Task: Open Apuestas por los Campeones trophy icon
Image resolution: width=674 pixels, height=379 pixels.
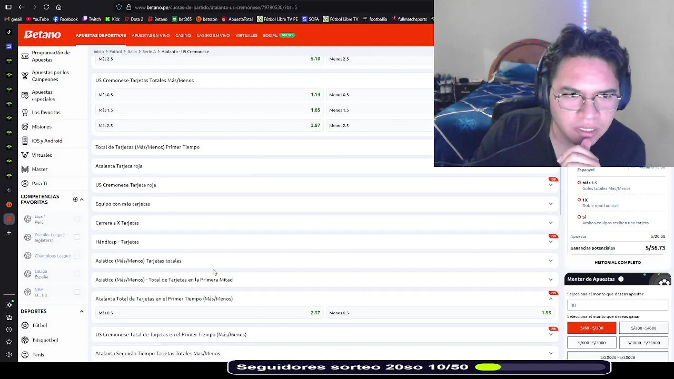Action: (x=25, y=76)
